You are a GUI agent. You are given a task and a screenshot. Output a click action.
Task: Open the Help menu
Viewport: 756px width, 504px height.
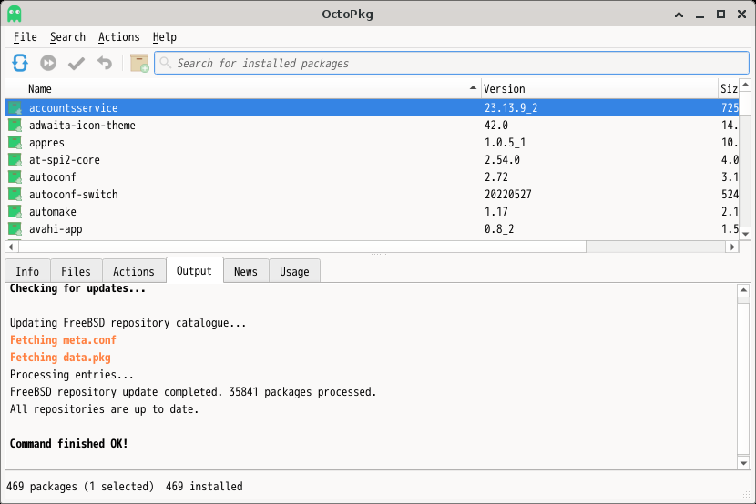point(165,37)
